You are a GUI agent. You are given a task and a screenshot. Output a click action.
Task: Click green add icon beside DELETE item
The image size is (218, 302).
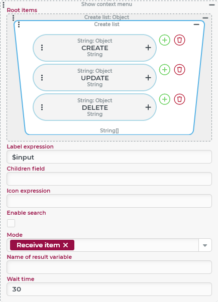coord(165,99)
